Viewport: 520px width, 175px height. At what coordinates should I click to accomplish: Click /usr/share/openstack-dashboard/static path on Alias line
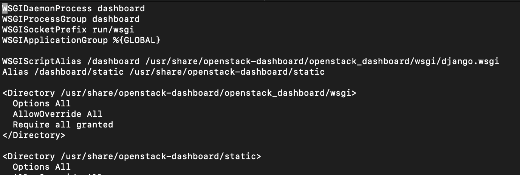tap(227, 72)
